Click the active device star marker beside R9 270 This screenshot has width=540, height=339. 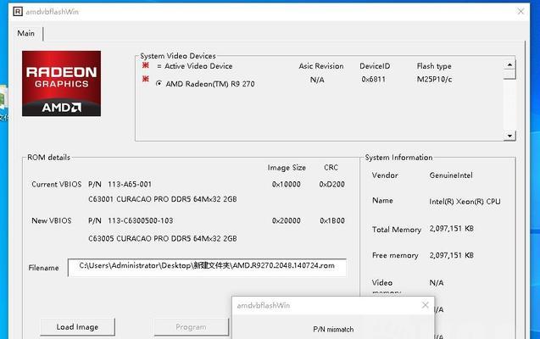146,79
